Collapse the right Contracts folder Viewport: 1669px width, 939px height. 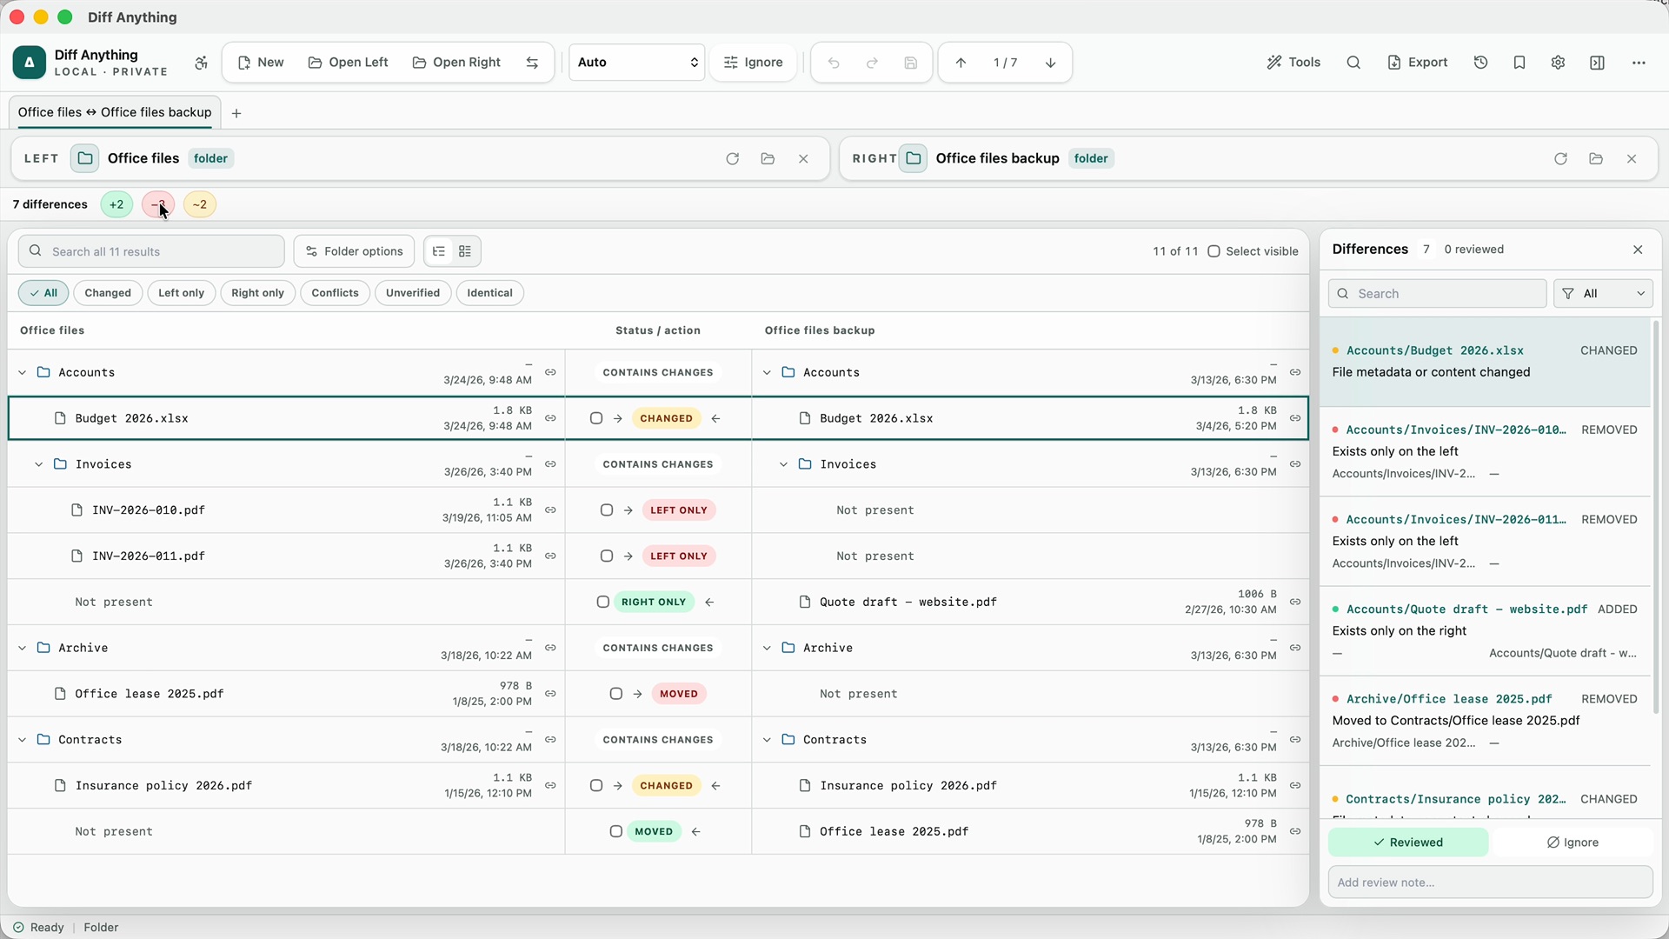(x=767, y=740)
